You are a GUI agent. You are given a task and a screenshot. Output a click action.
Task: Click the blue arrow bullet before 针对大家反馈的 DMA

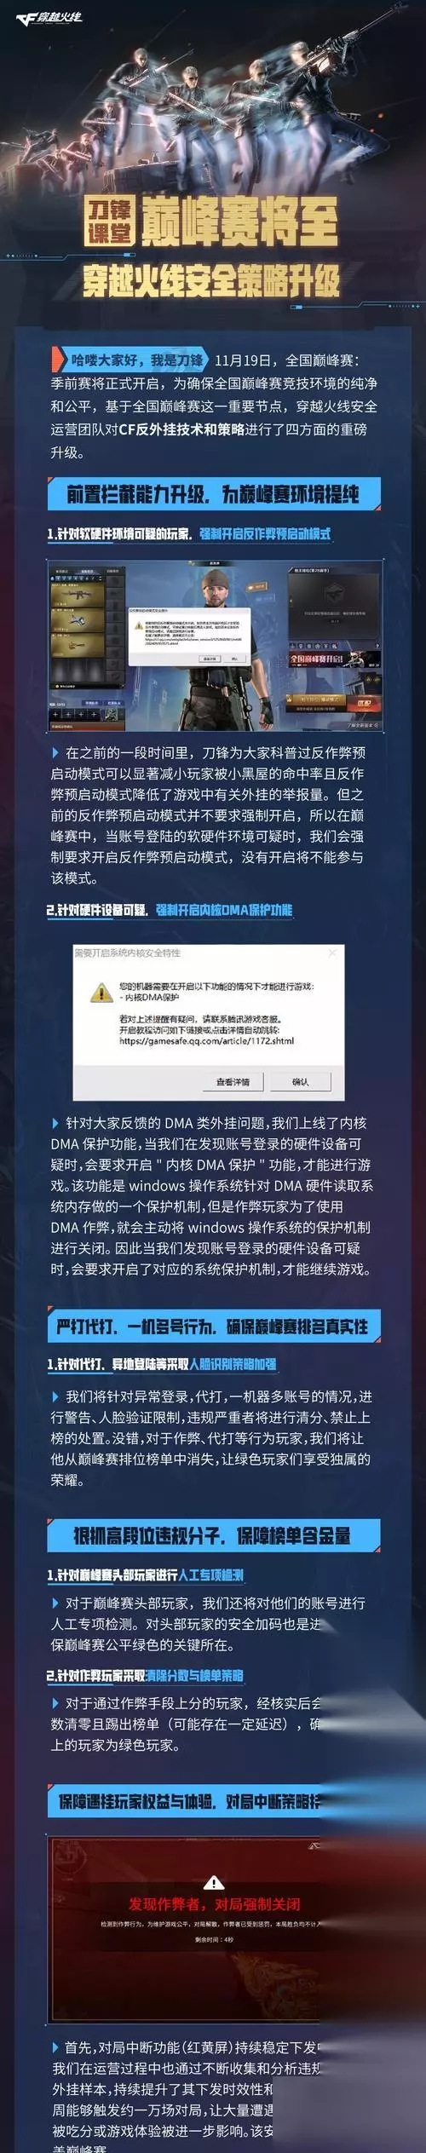click(x=55, y=1123)
